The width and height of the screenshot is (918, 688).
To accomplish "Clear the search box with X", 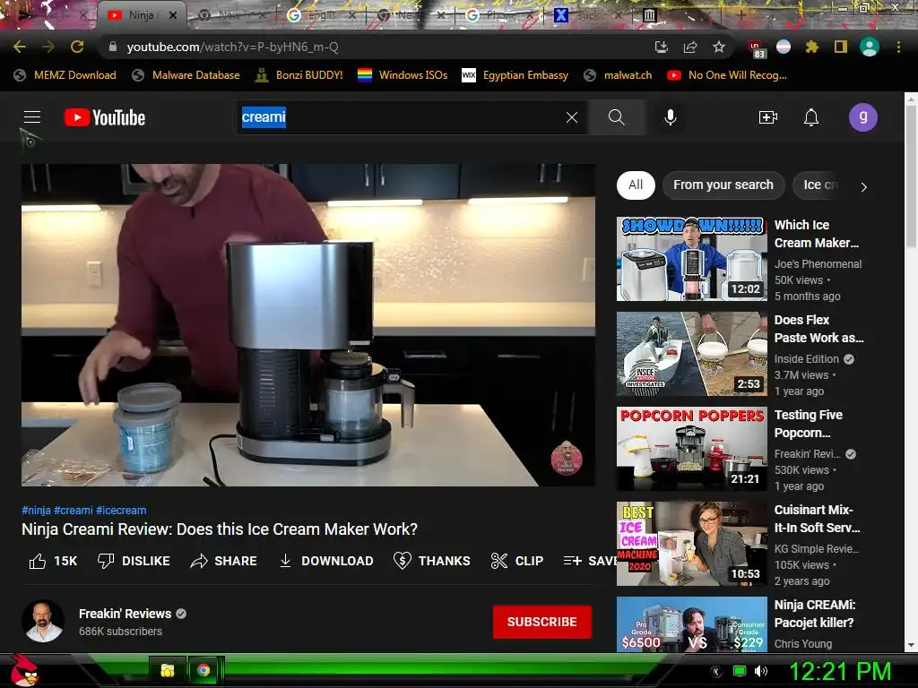I will tap(572, 117).
